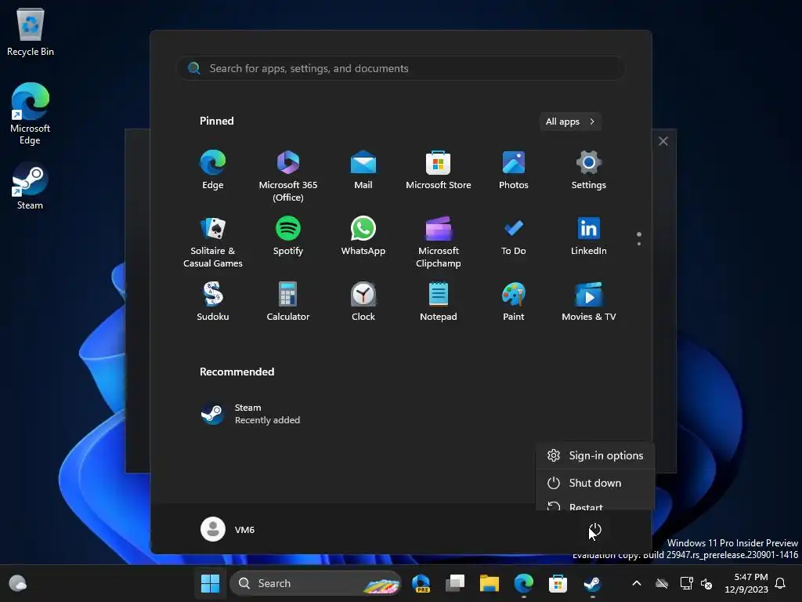Go to next pinned apps page dots
This screenshot has width=802, height=602.
tap(639, 238)
